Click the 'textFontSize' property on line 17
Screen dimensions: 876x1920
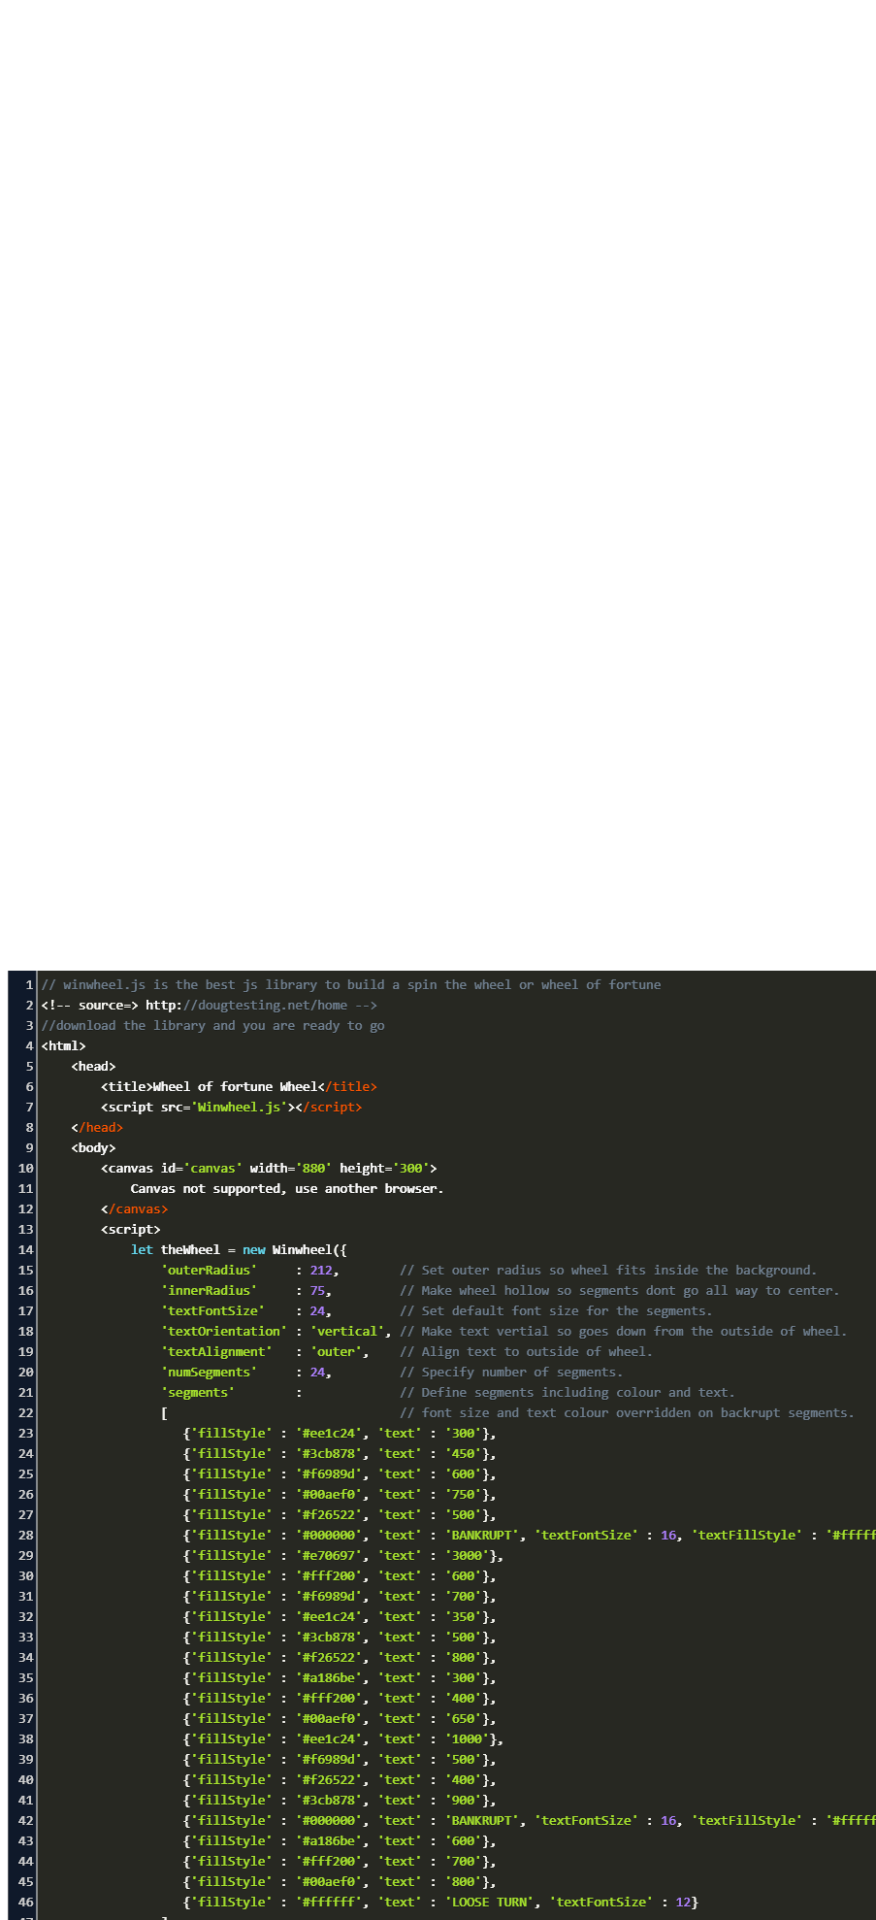click(x=212, y=1310)
